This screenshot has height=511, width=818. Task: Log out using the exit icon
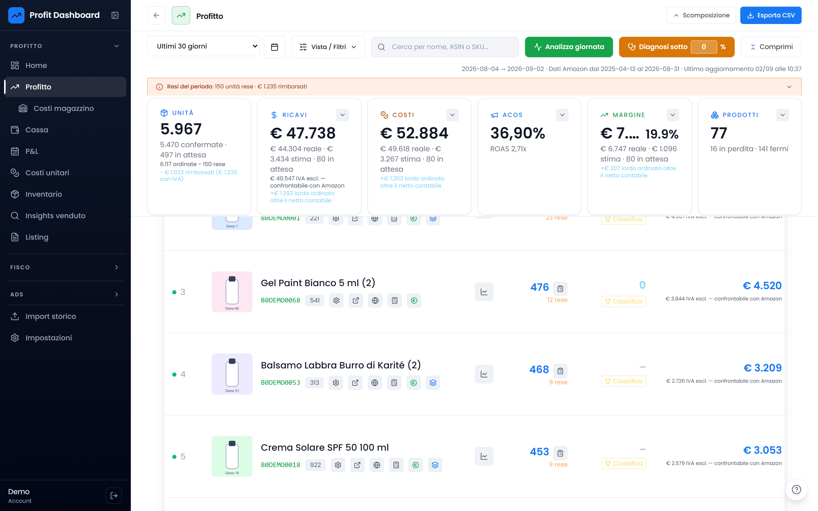pos(114,495)
